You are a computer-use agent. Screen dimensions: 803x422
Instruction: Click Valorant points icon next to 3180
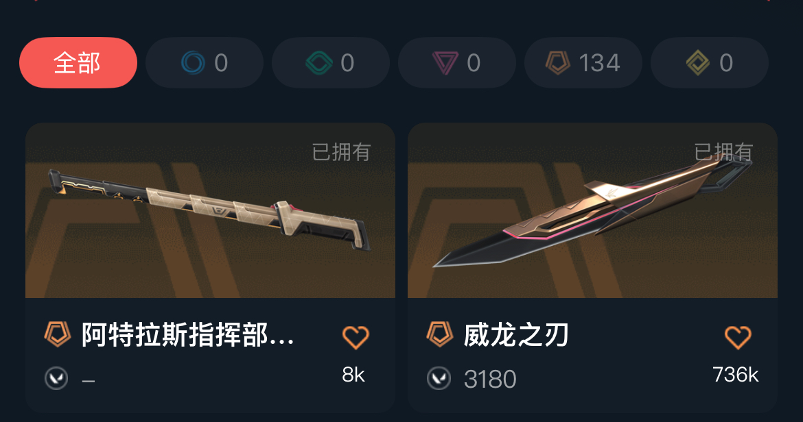point(439,379)
